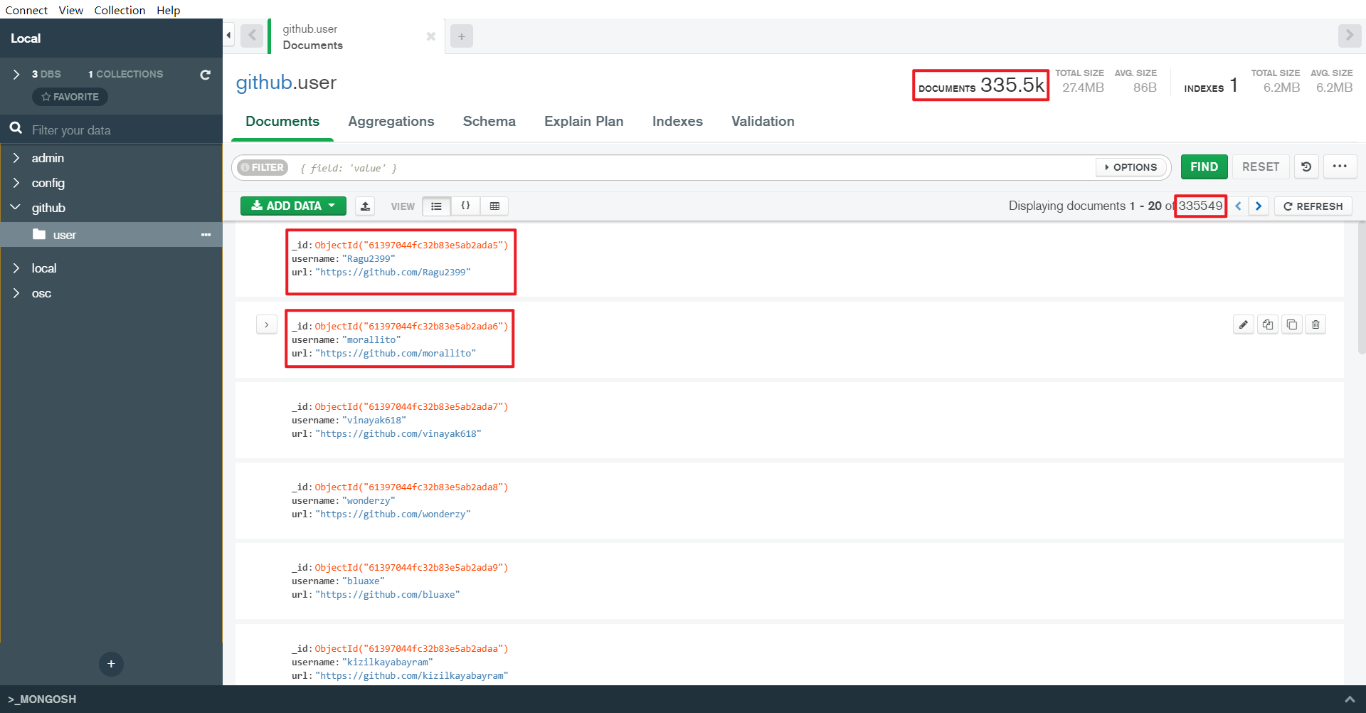Click username value "Ragu2399"
The image size is (1366, 713).
coord(369,259)
